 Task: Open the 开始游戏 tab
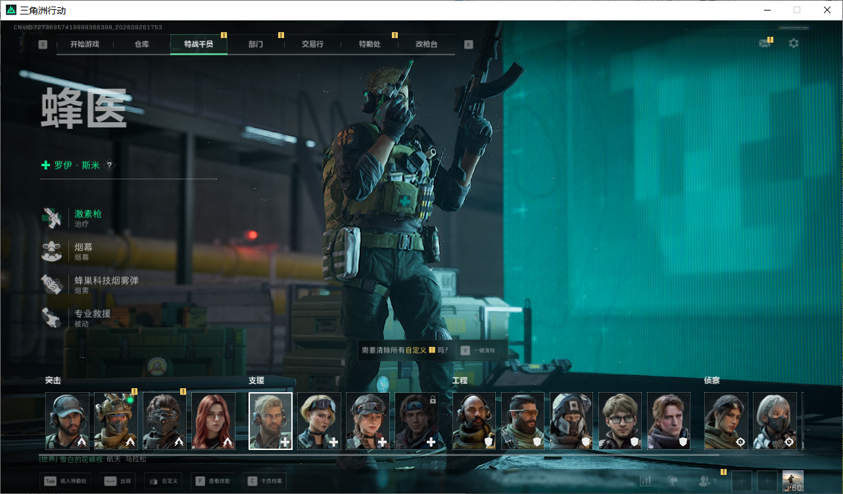pyautogui.click(x=85, y=44)
